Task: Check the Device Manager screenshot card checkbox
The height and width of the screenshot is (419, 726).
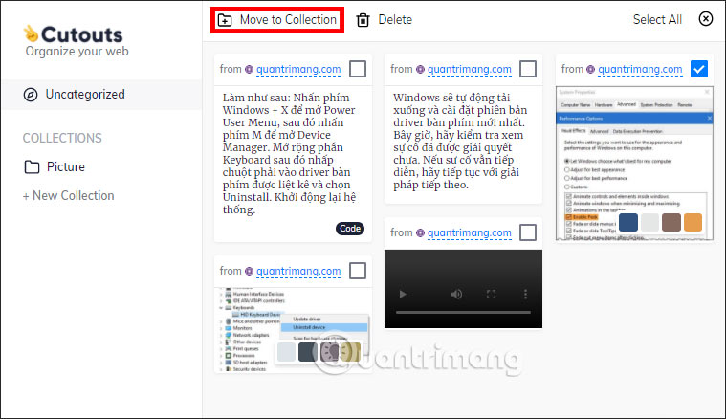Action: [x=358, y=271]
